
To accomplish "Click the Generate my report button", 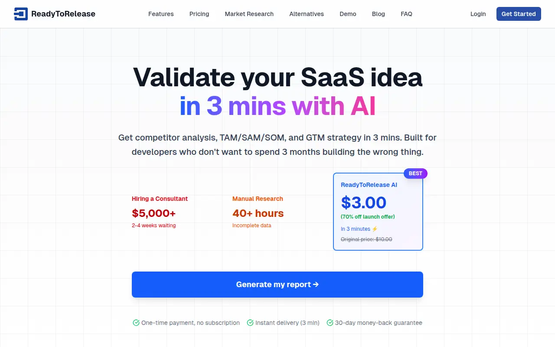I will pyautogui.click(x=277, y=285).
